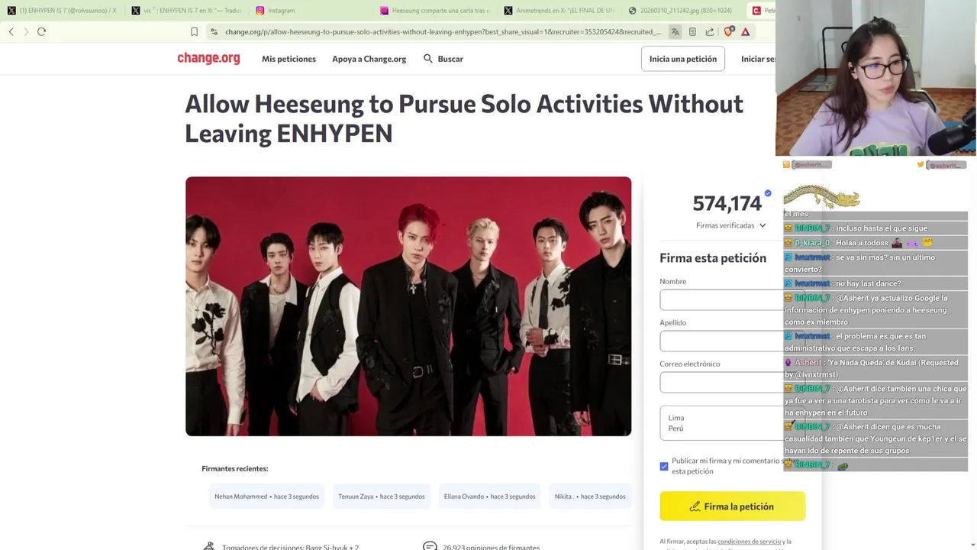Open the Brave Shields lion icon

click(728, 31)
